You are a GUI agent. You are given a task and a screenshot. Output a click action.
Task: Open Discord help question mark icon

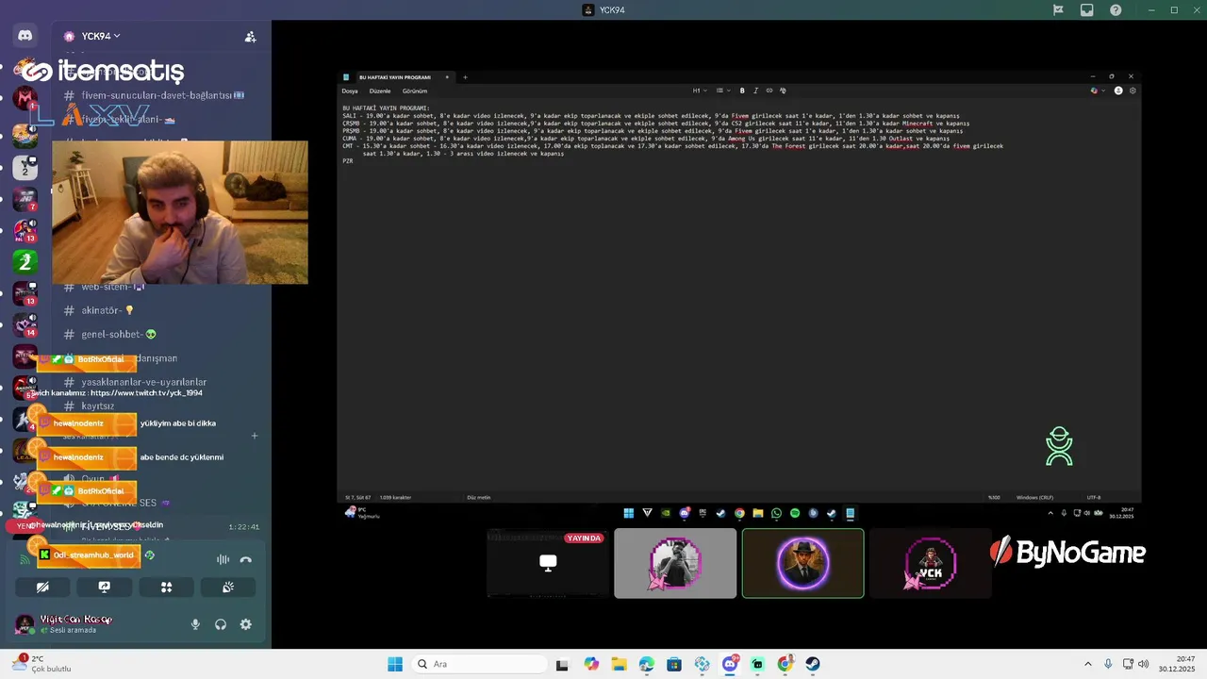click(x=1116, y=10)
